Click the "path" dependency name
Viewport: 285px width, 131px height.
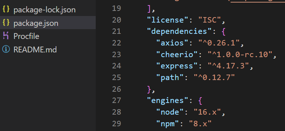pos(170,78)
